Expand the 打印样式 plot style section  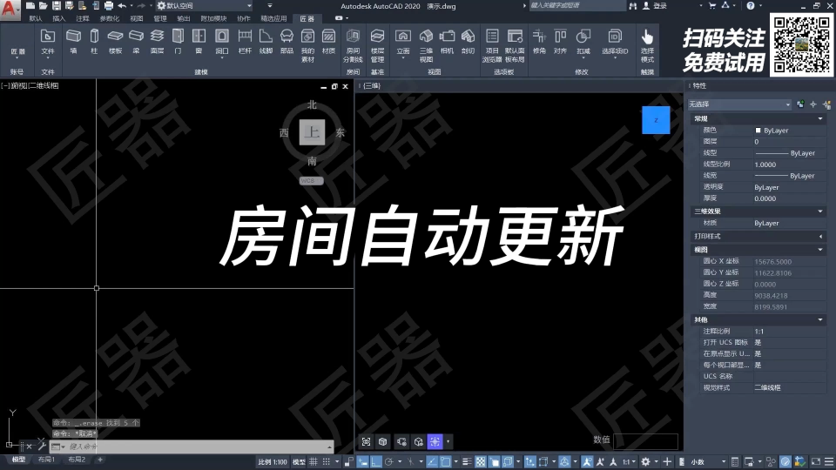[x=820, y=236]
